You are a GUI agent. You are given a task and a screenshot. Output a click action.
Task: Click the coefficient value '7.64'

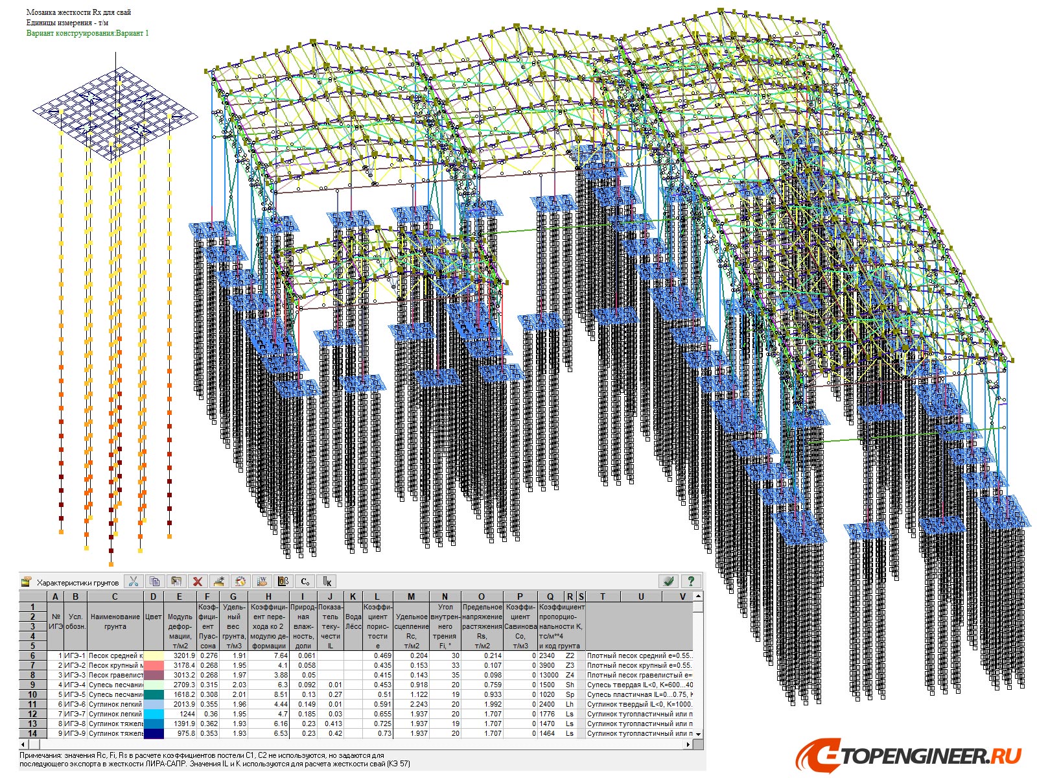pyautogui.click(x=281, y=655)
